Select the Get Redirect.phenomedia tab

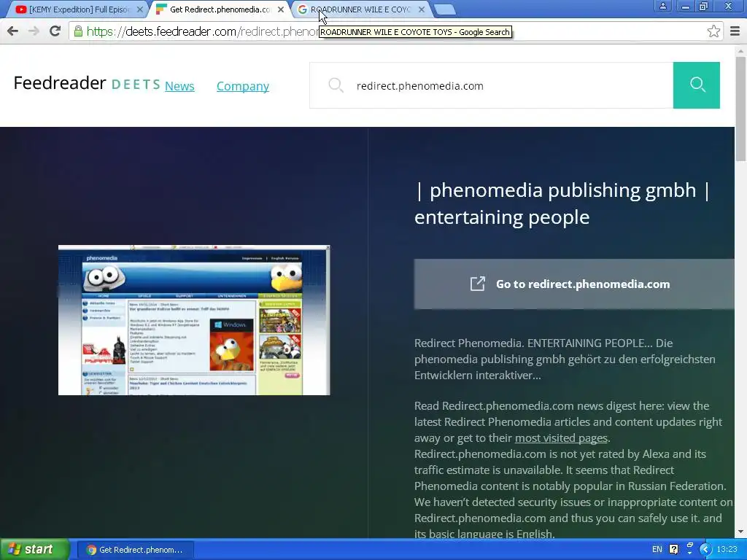click(x=219, y=9)
